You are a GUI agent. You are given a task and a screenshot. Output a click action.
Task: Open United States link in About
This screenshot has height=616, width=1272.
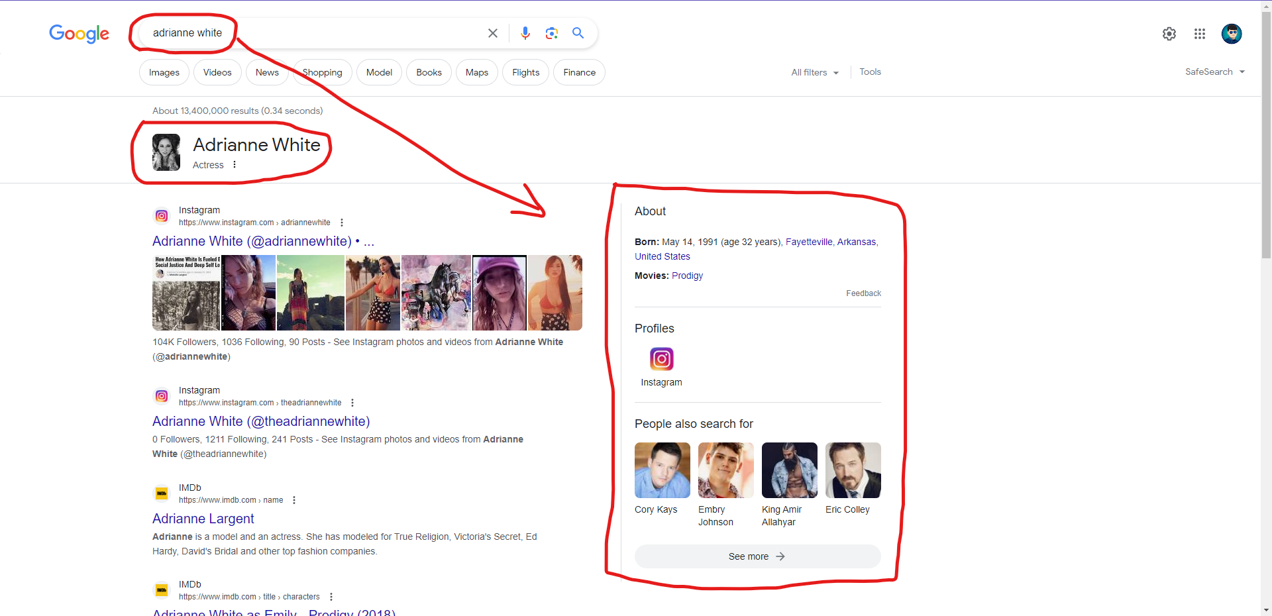click(662, 256)
